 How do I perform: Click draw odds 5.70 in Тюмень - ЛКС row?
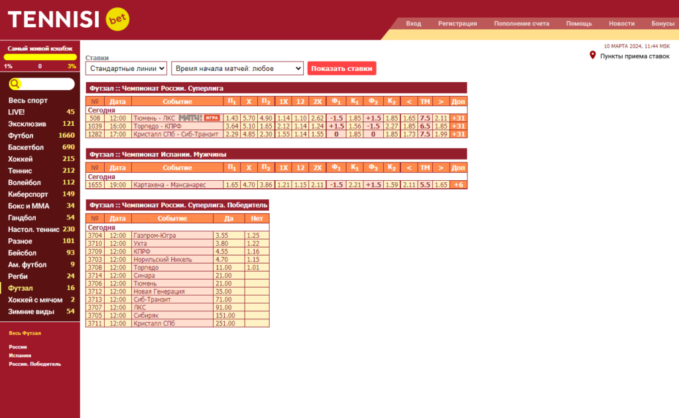click(249, 118)
